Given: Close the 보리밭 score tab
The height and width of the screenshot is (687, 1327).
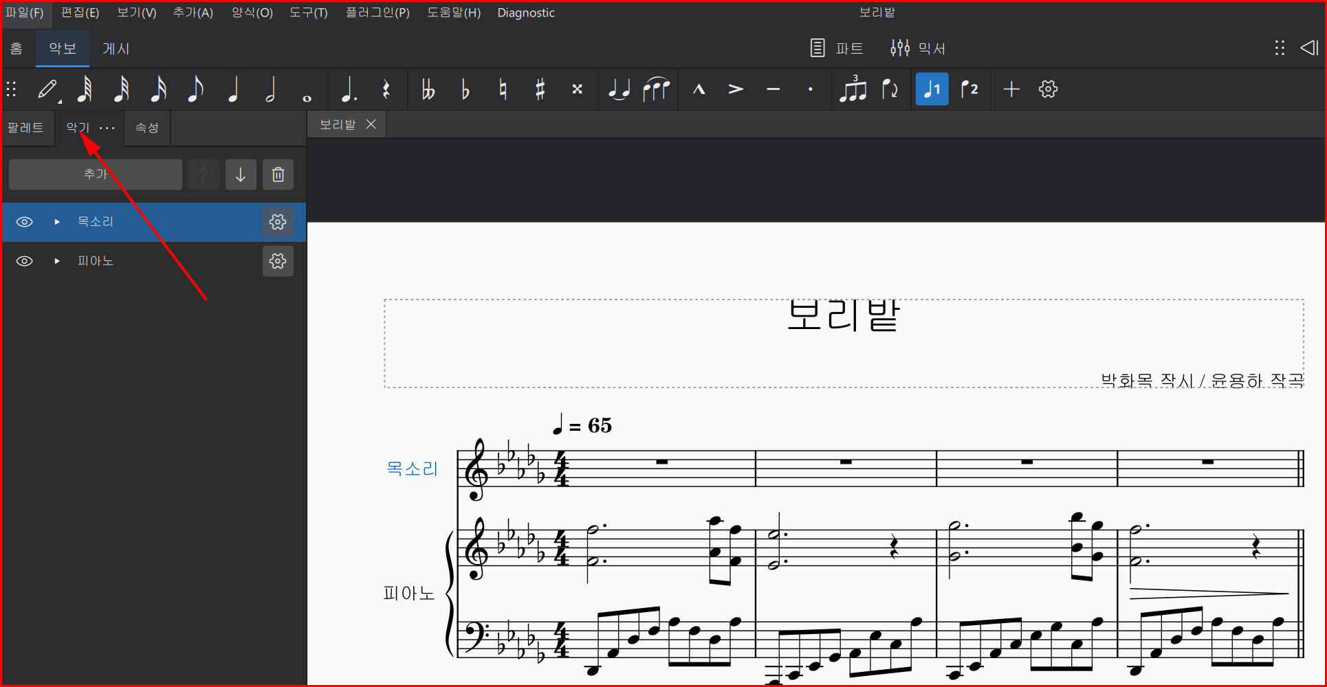Looking at the screenshot, I should [371, 124].
